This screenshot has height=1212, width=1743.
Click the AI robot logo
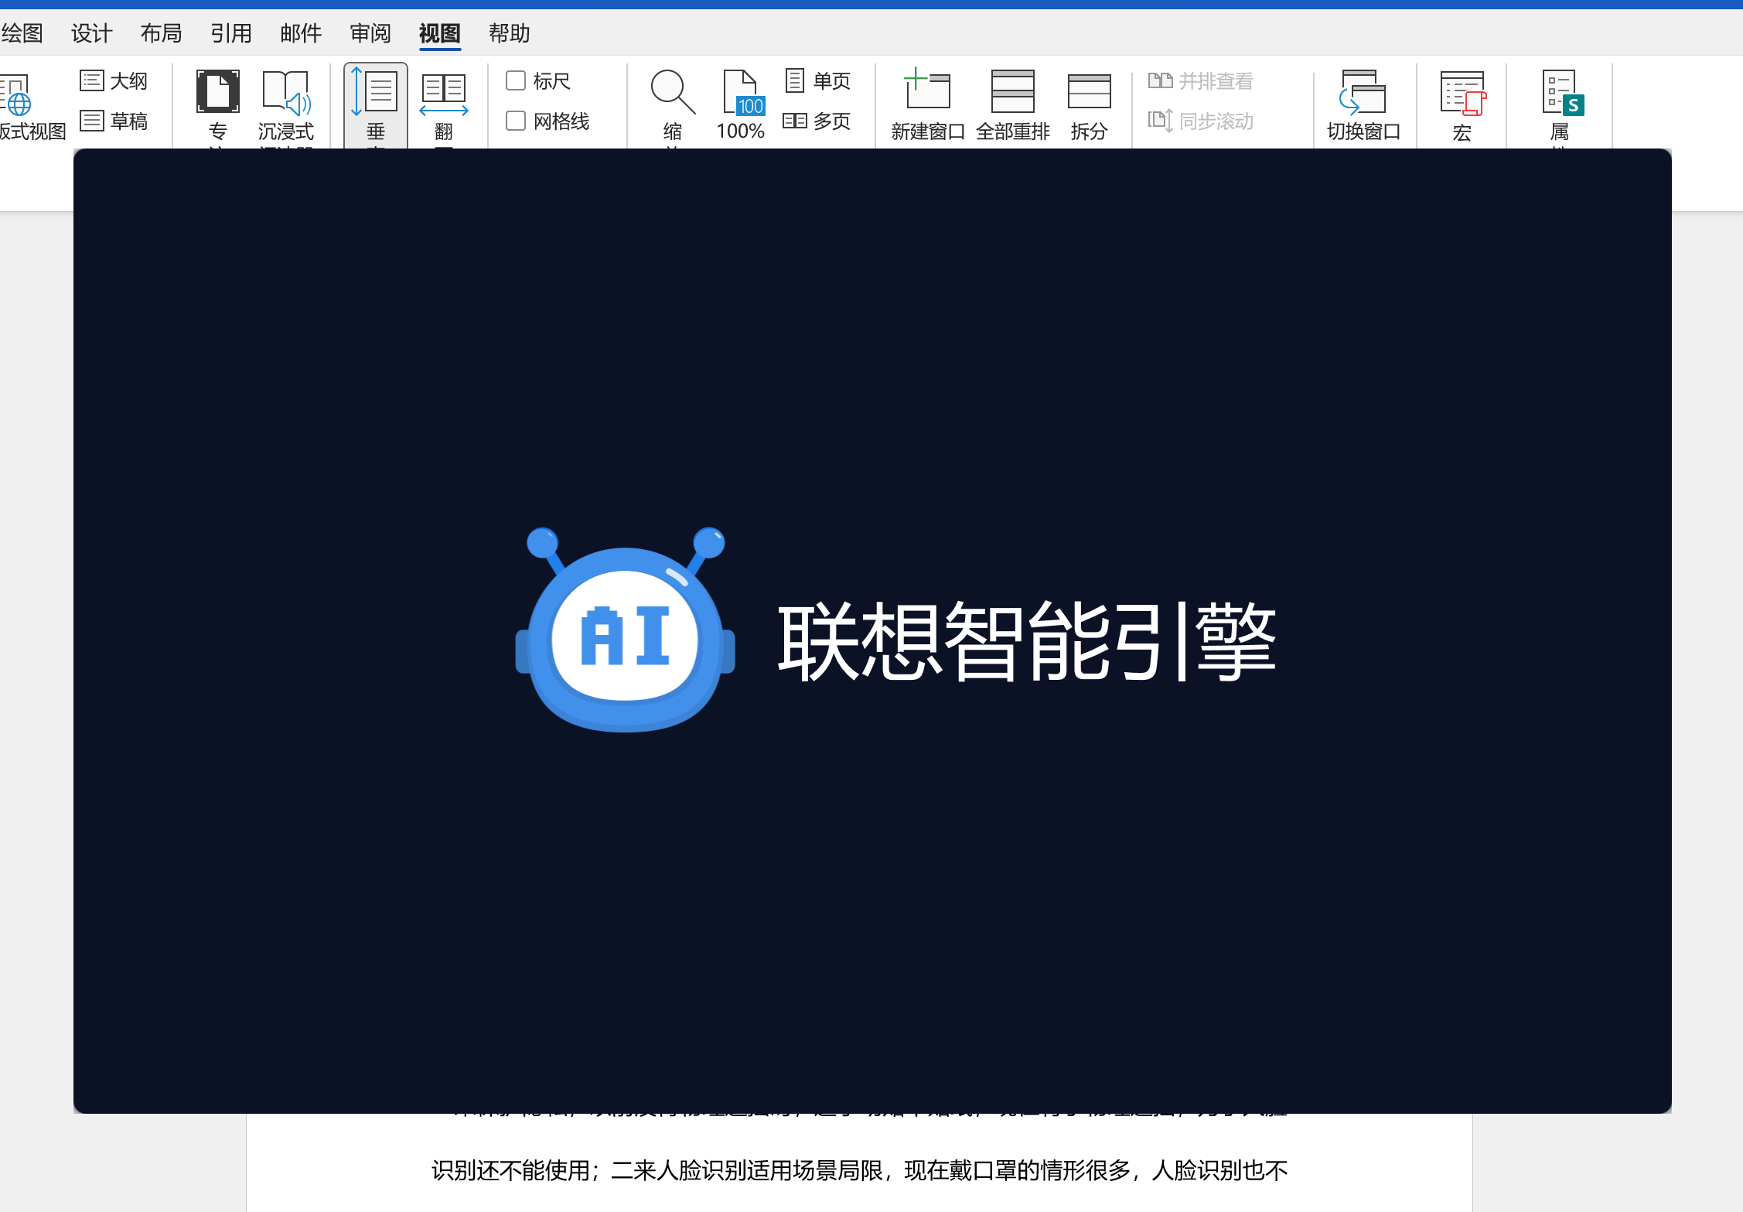[625, 630]
